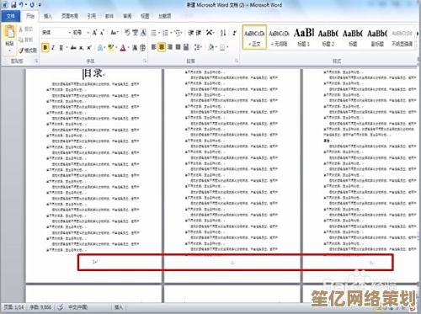Toggle italic formatting
The image size is (421, 314).
(x=53, y=48)
